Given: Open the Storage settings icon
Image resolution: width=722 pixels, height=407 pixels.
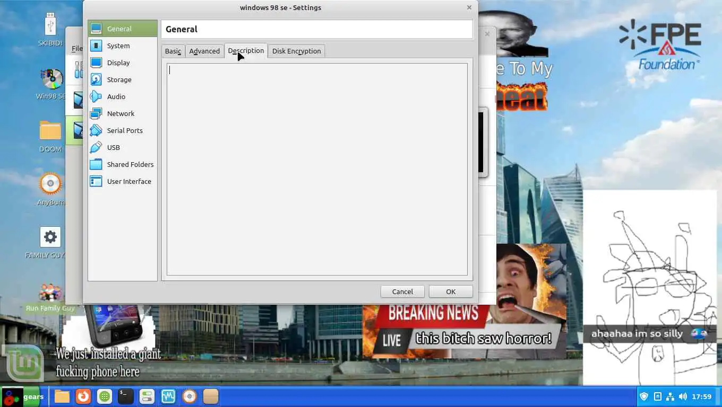Looking at the screenshot, I should [x=96, y=79].
